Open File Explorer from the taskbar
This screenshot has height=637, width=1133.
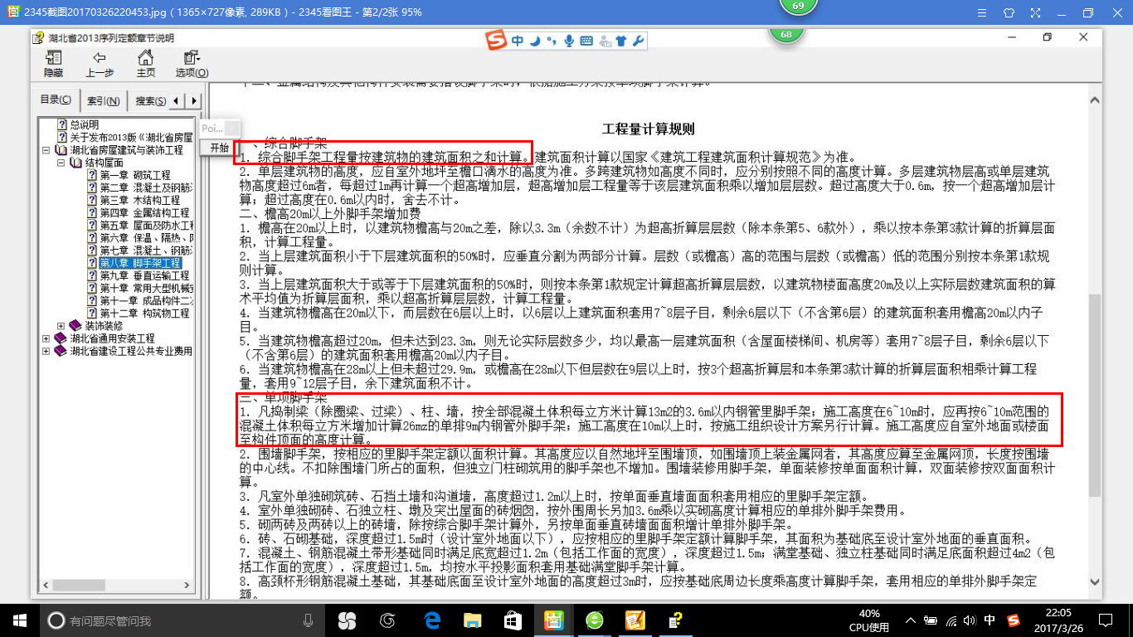472,620
